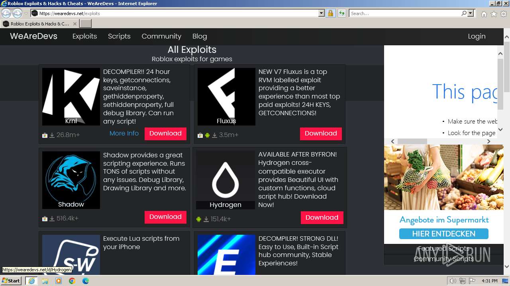510x286 pixels.
Task: Open Internet Explorer from taskbar
Action: pos(31,281)
